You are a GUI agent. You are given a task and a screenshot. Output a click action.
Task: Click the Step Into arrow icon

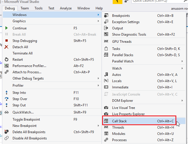click(7, 92)
